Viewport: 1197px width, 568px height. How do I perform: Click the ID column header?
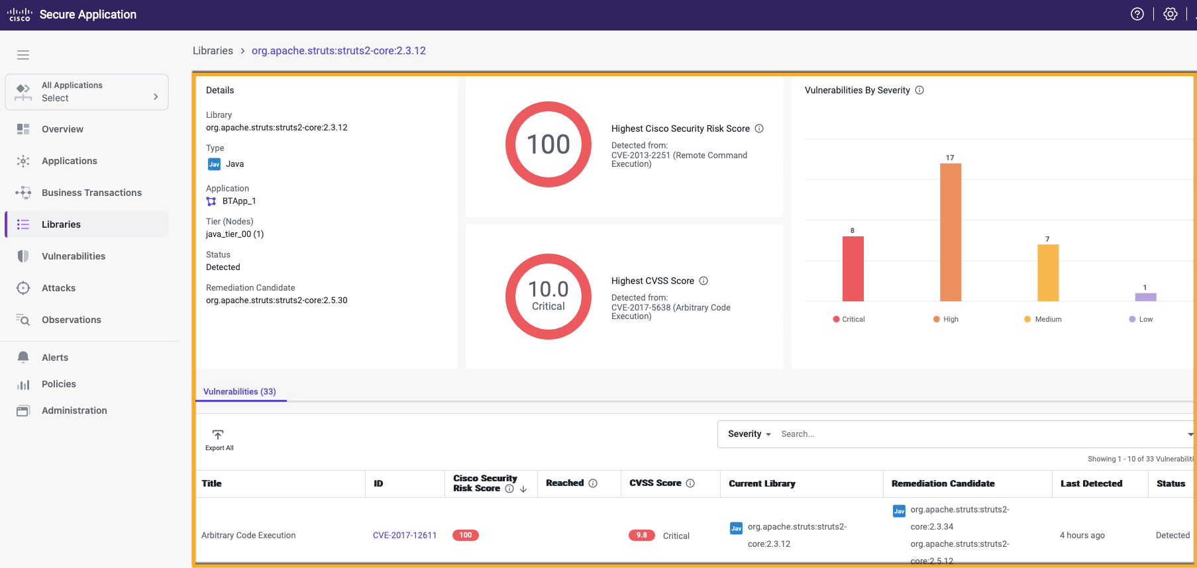pyautogui.click(x=378, y=484)
